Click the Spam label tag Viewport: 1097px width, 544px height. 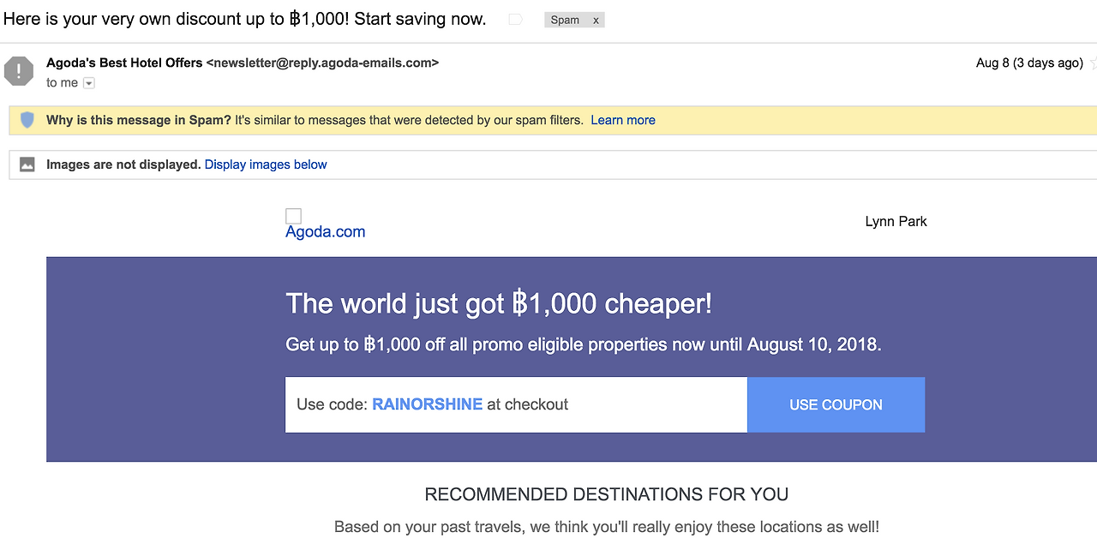(565, 20)
